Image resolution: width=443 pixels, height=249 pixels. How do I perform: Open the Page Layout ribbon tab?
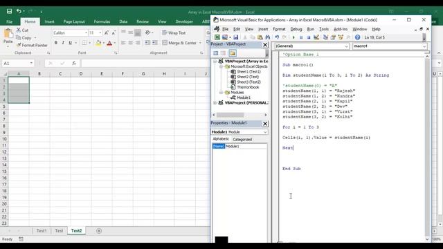[74, 21]
